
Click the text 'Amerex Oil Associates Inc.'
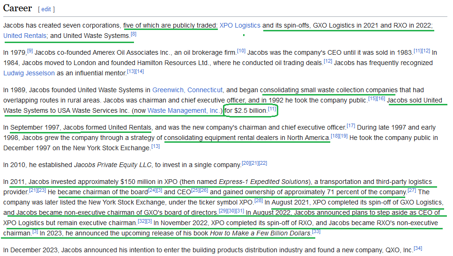point(131,52)
